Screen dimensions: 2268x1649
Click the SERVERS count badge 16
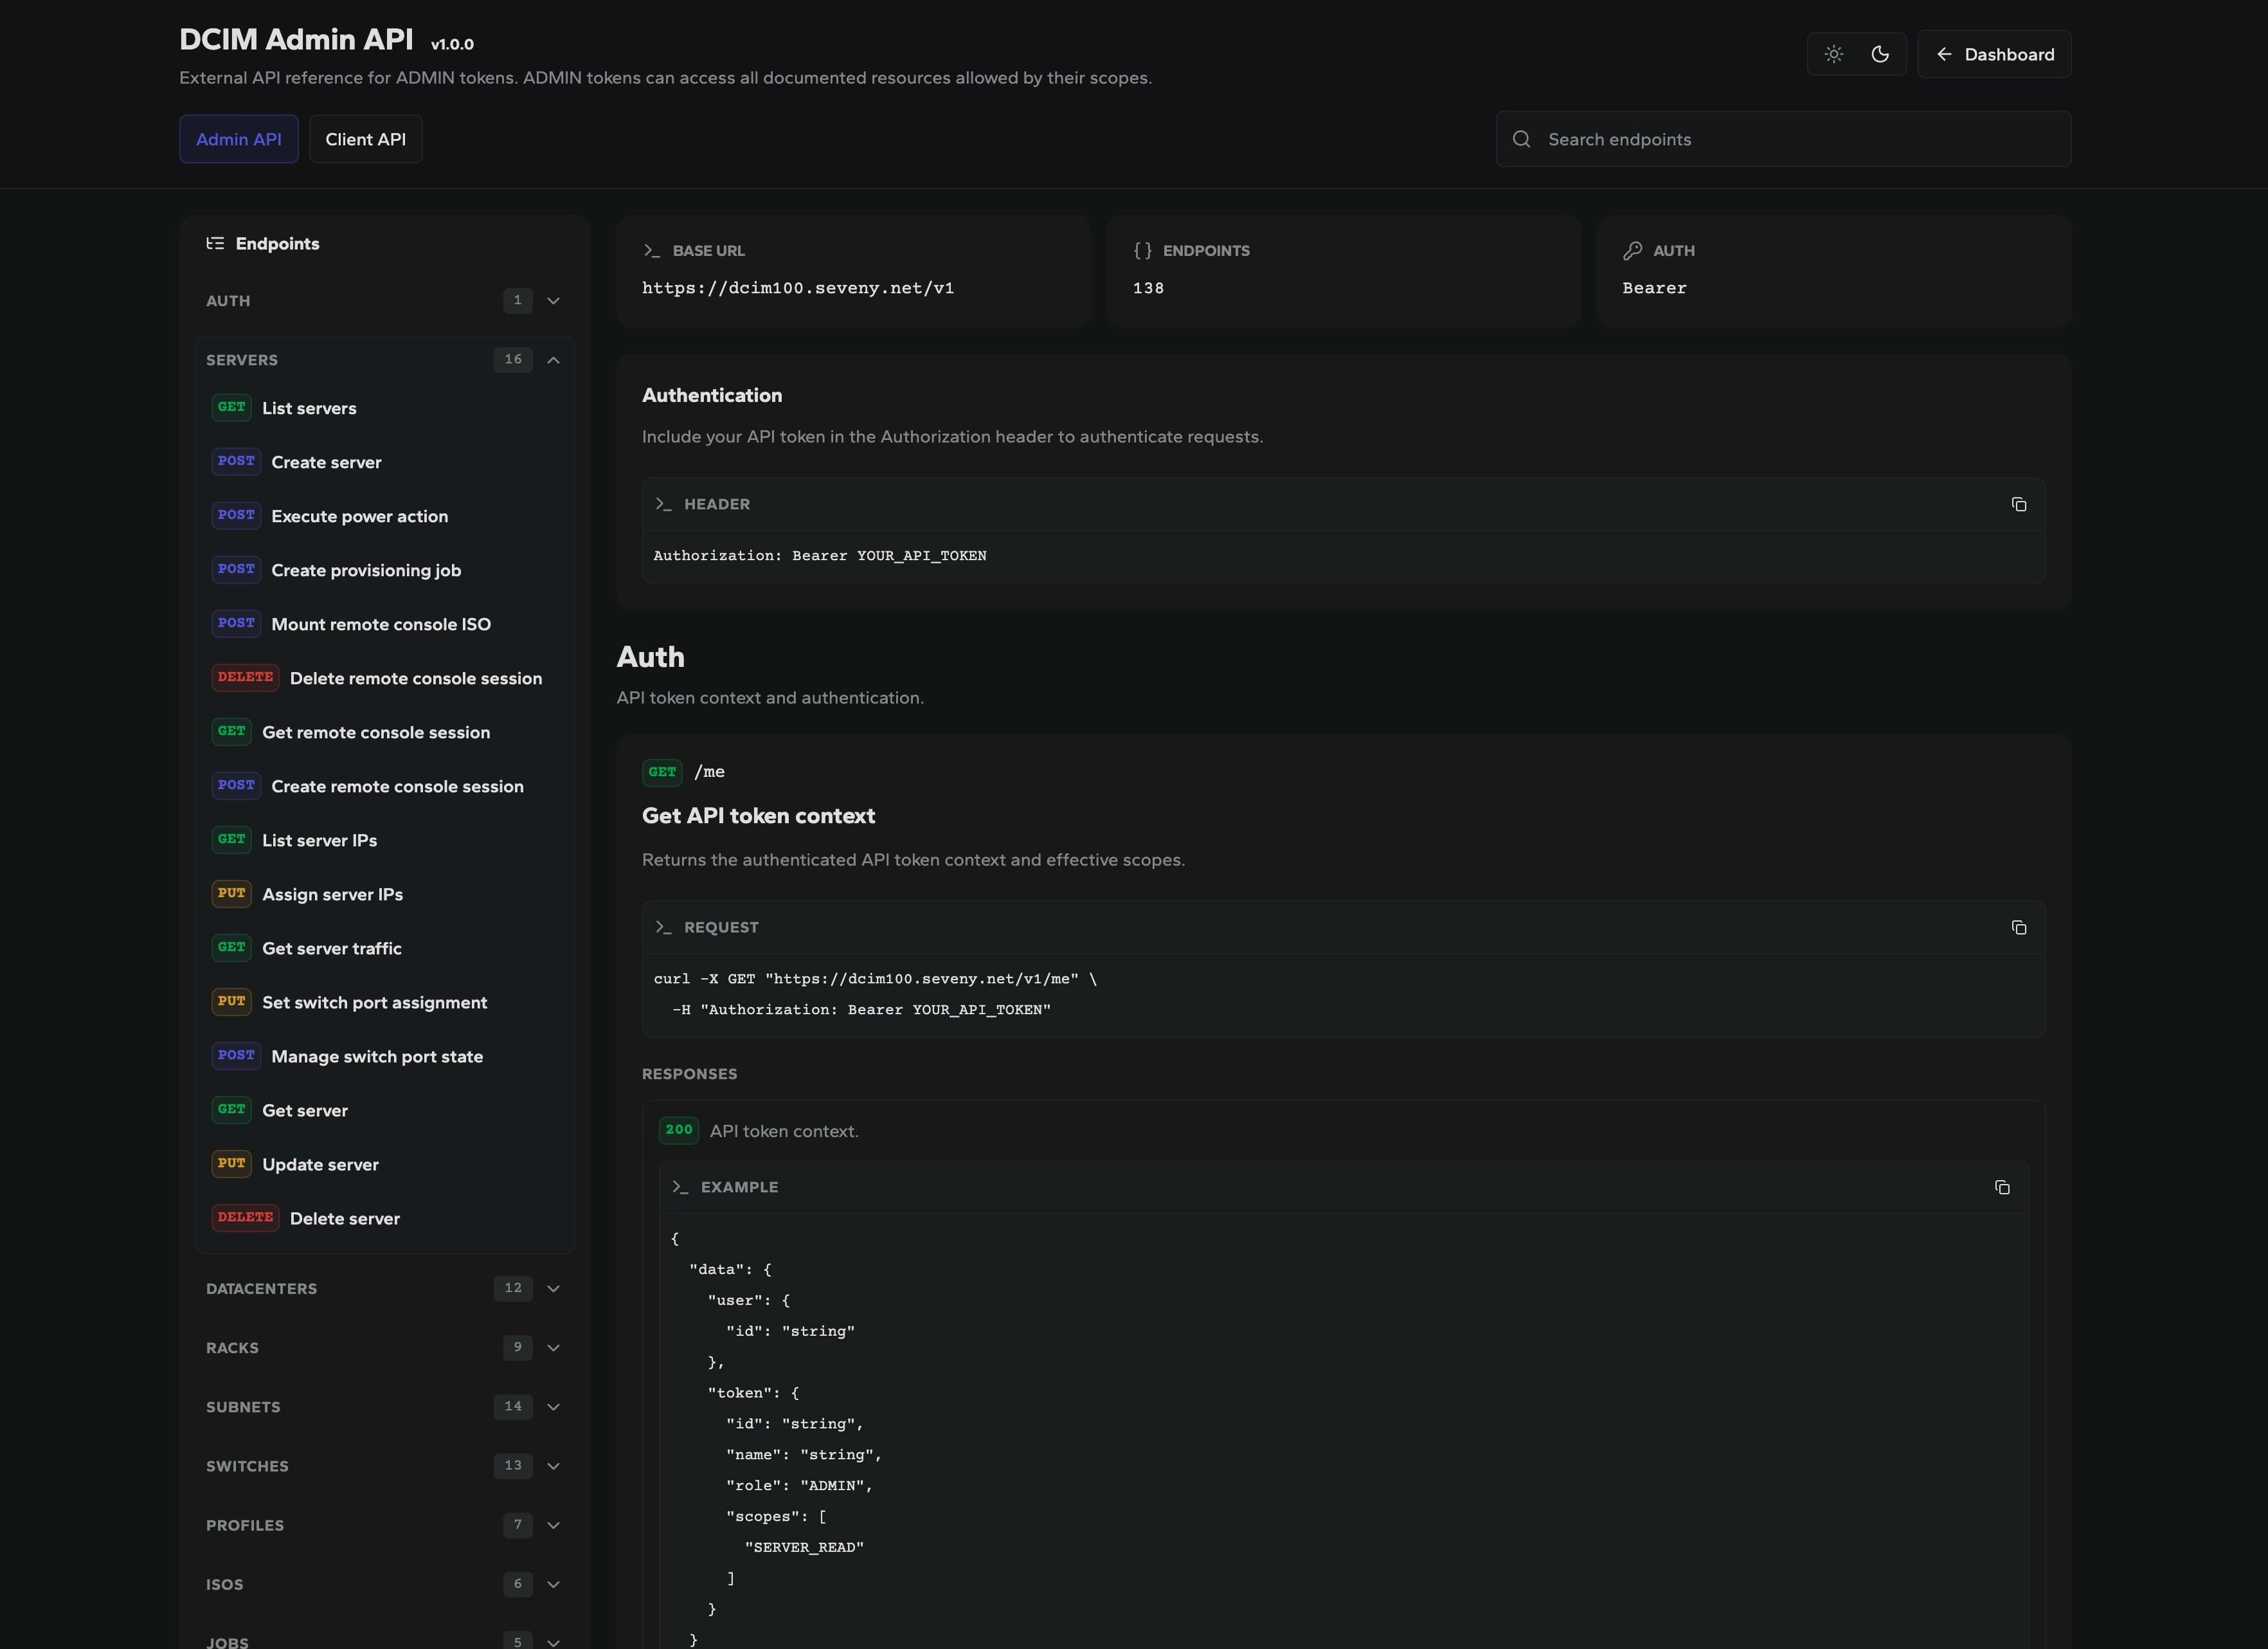(x=513, y=360)
